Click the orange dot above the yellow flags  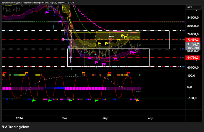point(127,35)
